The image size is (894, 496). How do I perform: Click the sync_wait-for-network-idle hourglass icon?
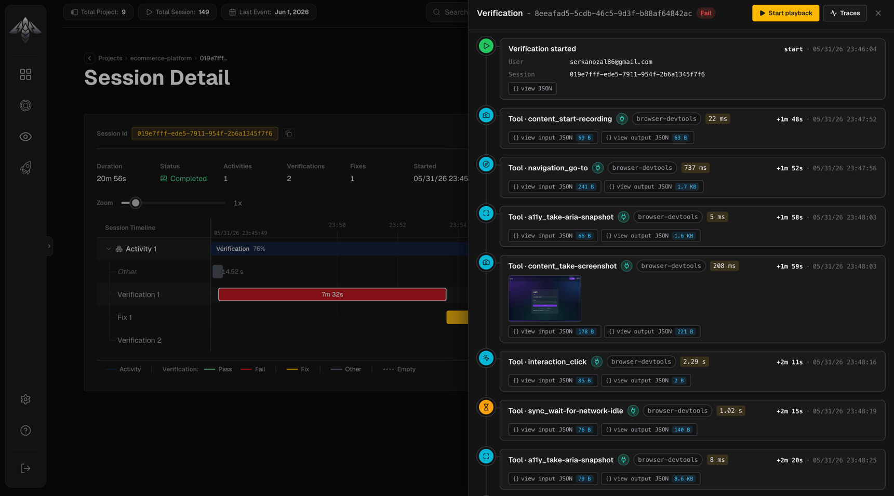click(x=486, y=407)
